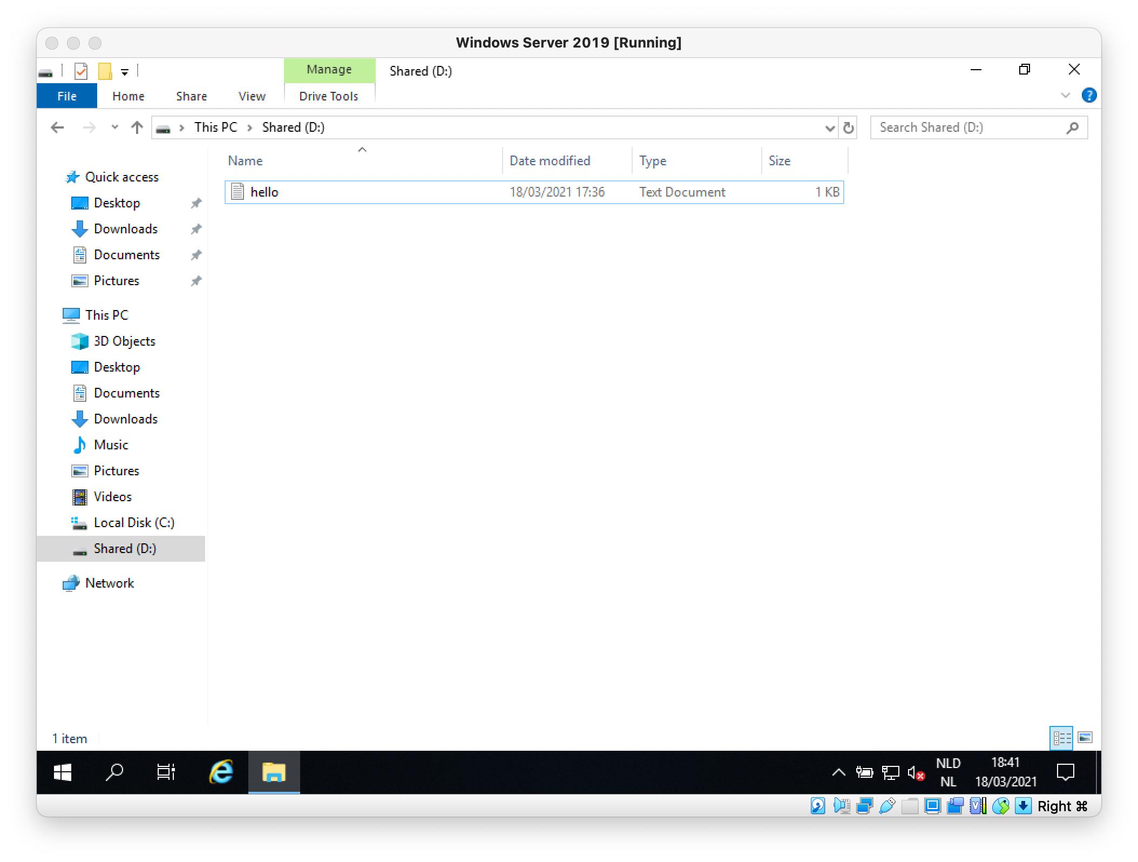Viewport: 1138px width, 862px height.
Task: Open the Drive Tools tab
Action: (x=328, y=96)
